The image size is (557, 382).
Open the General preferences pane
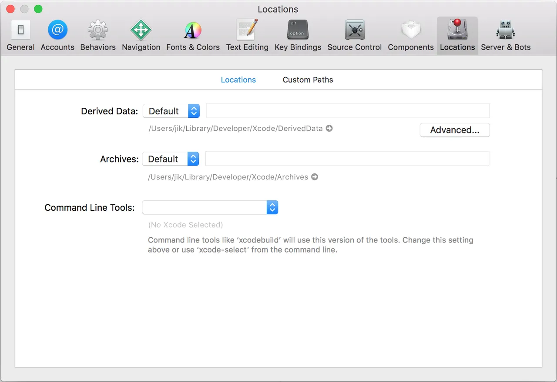click(x=20, y=36)
